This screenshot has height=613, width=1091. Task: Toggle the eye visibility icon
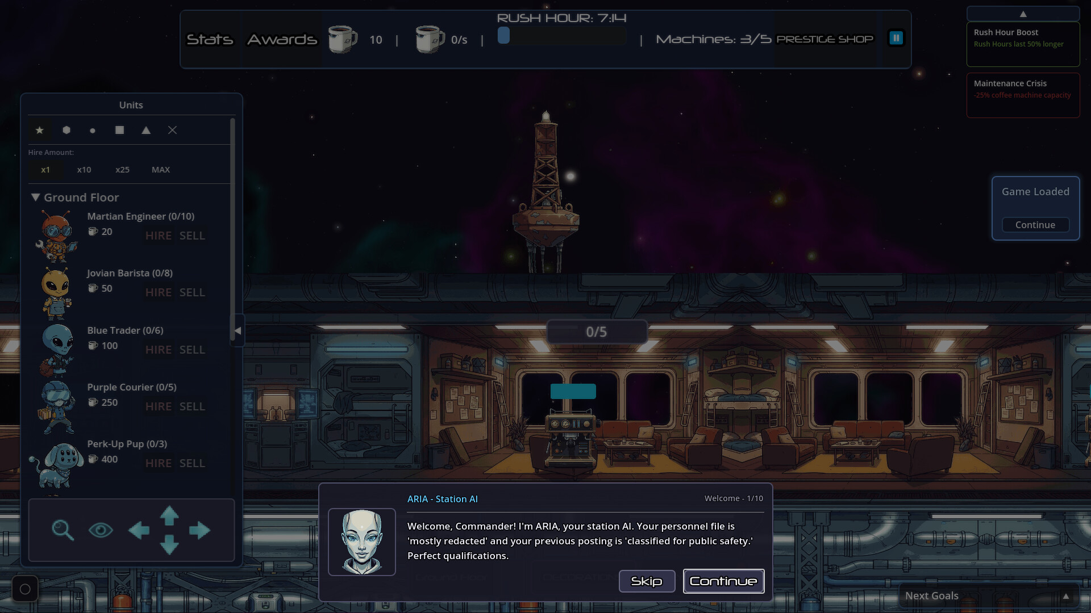101,530
